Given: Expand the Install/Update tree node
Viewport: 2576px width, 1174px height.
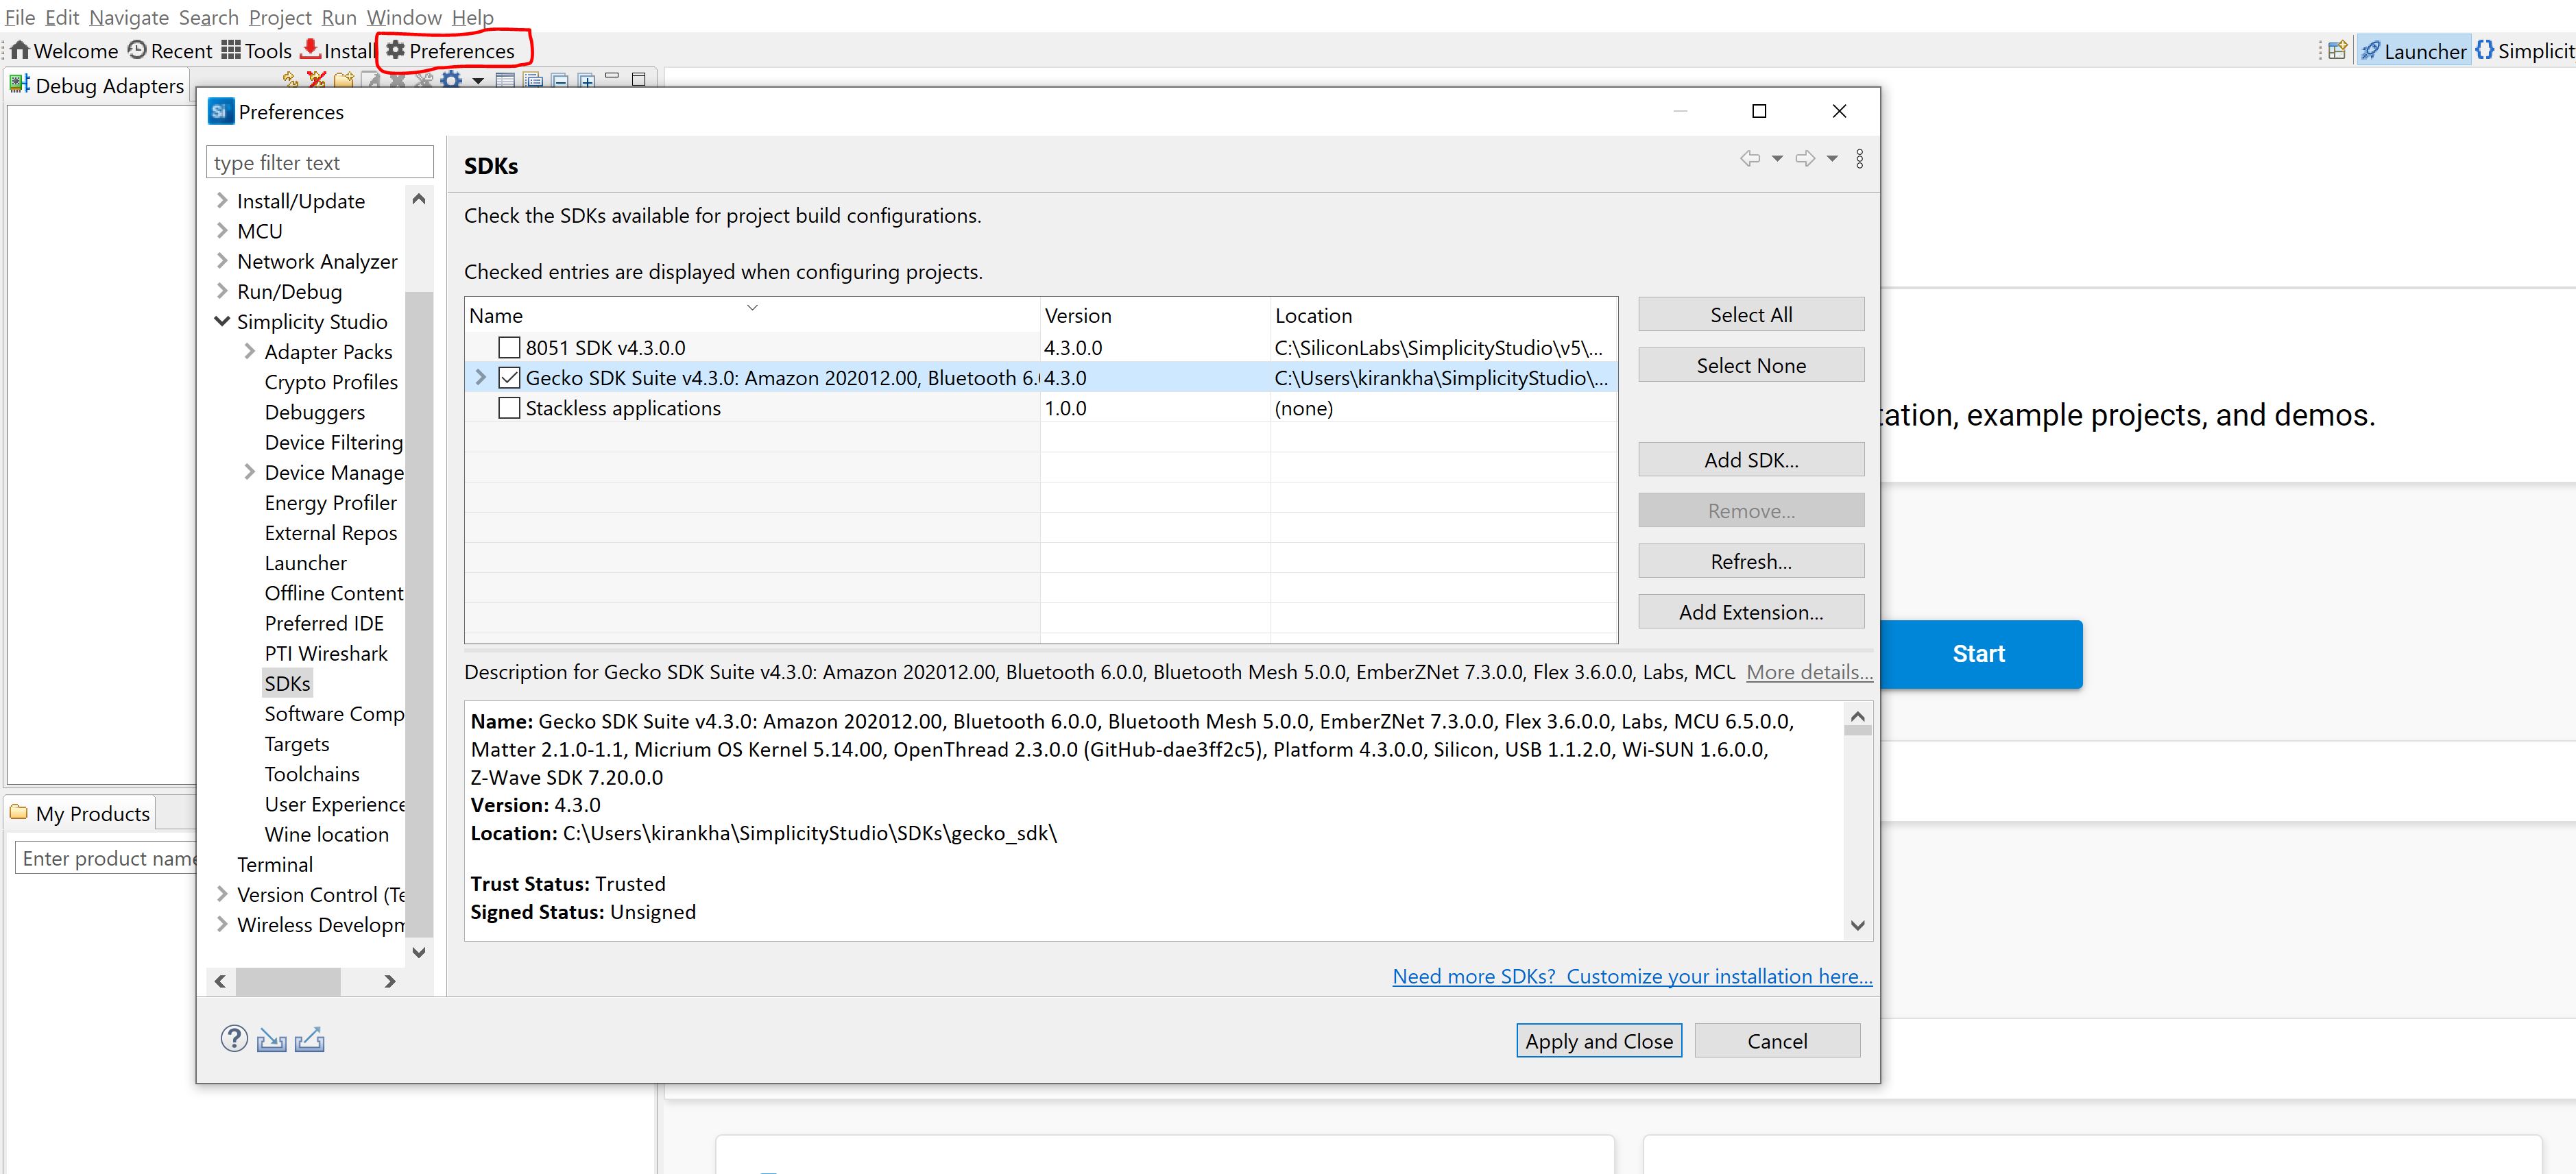Looking at the screenshot, I should pyautogui.click(x=222, y=201).
